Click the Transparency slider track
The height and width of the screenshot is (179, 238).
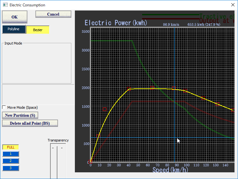pyautogui.click(x=57, y=162)
